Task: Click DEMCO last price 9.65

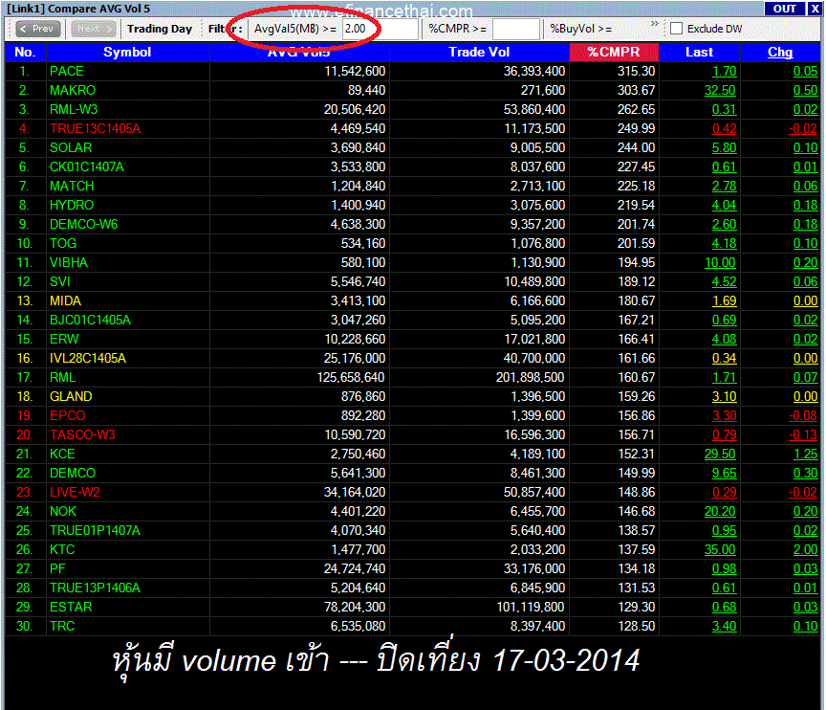Action: coord(725,474)
